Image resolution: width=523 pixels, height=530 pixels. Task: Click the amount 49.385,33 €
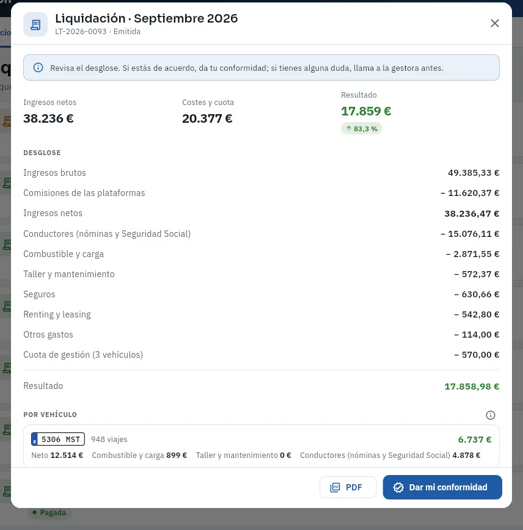(474, 173)
